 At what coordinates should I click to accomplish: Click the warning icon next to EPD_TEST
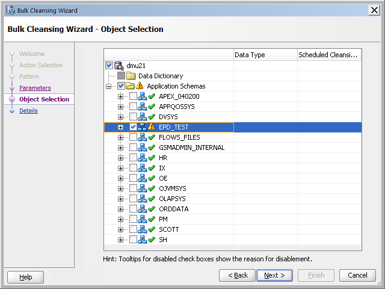pyautogui.click(x=152, y=127)
